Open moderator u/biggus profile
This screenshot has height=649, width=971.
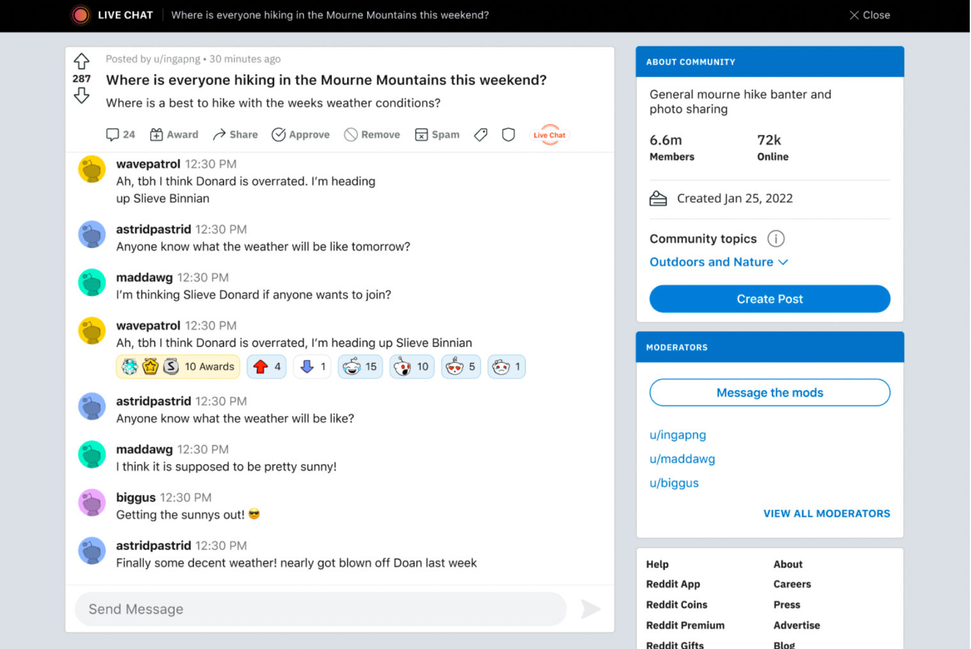(x=673, y=483)
